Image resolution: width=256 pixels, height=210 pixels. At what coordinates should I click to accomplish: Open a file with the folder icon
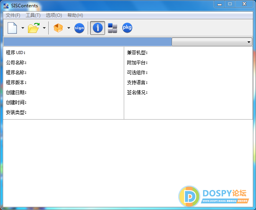click(x=34, y=28)
